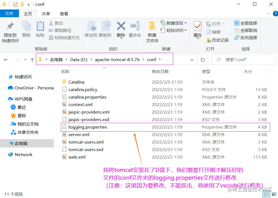The width and height of the screenshot is (278, 198).
Task: Open the address bar dropdown chevron
Action: (x=192, y=59)
